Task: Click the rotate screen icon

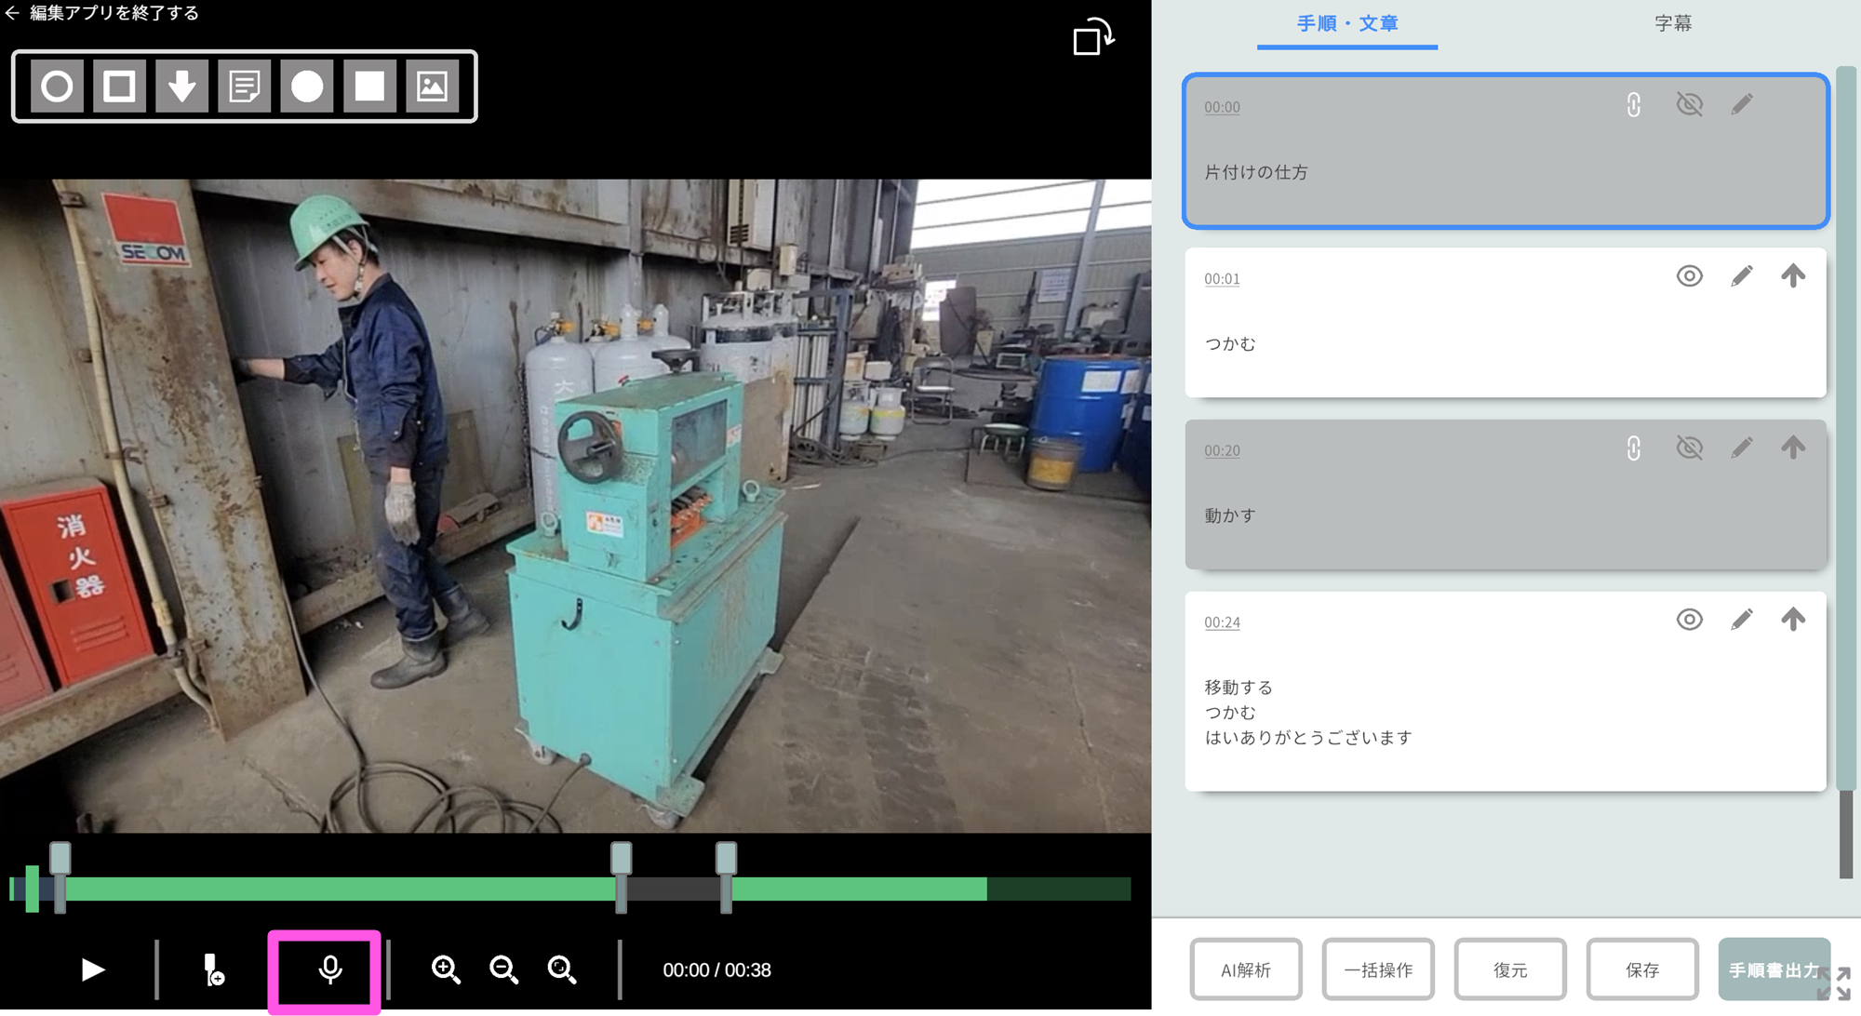Action: (1092, 37)
